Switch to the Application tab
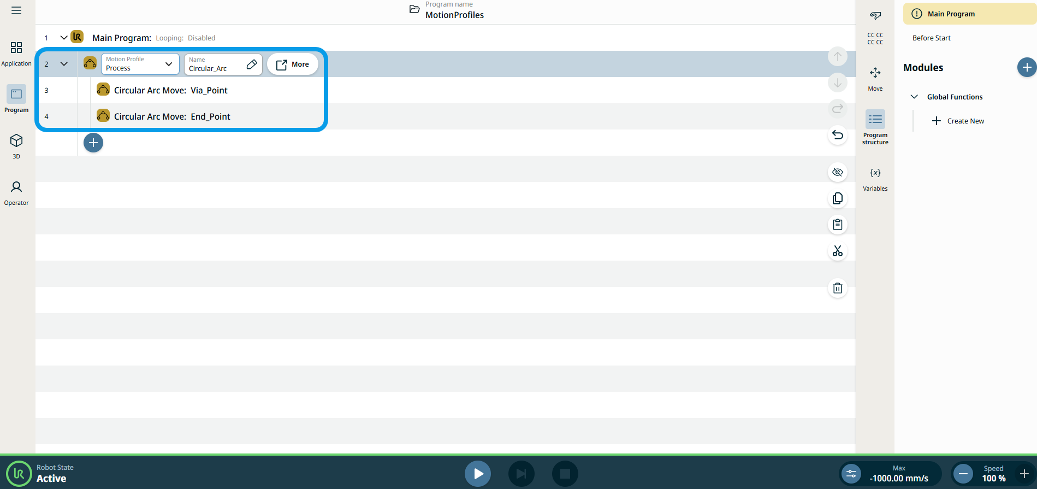The height and width of the screenshot is (489, 1037). (x=16, y=54)
